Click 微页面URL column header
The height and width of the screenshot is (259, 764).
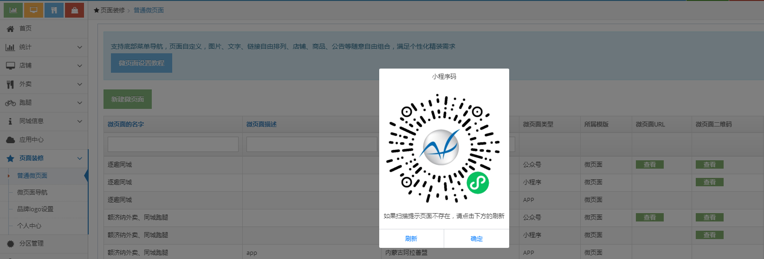click(x=650, y=124)
